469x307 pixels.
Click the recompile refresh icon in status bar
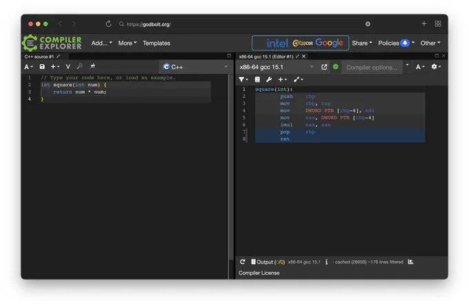[243, 262]
